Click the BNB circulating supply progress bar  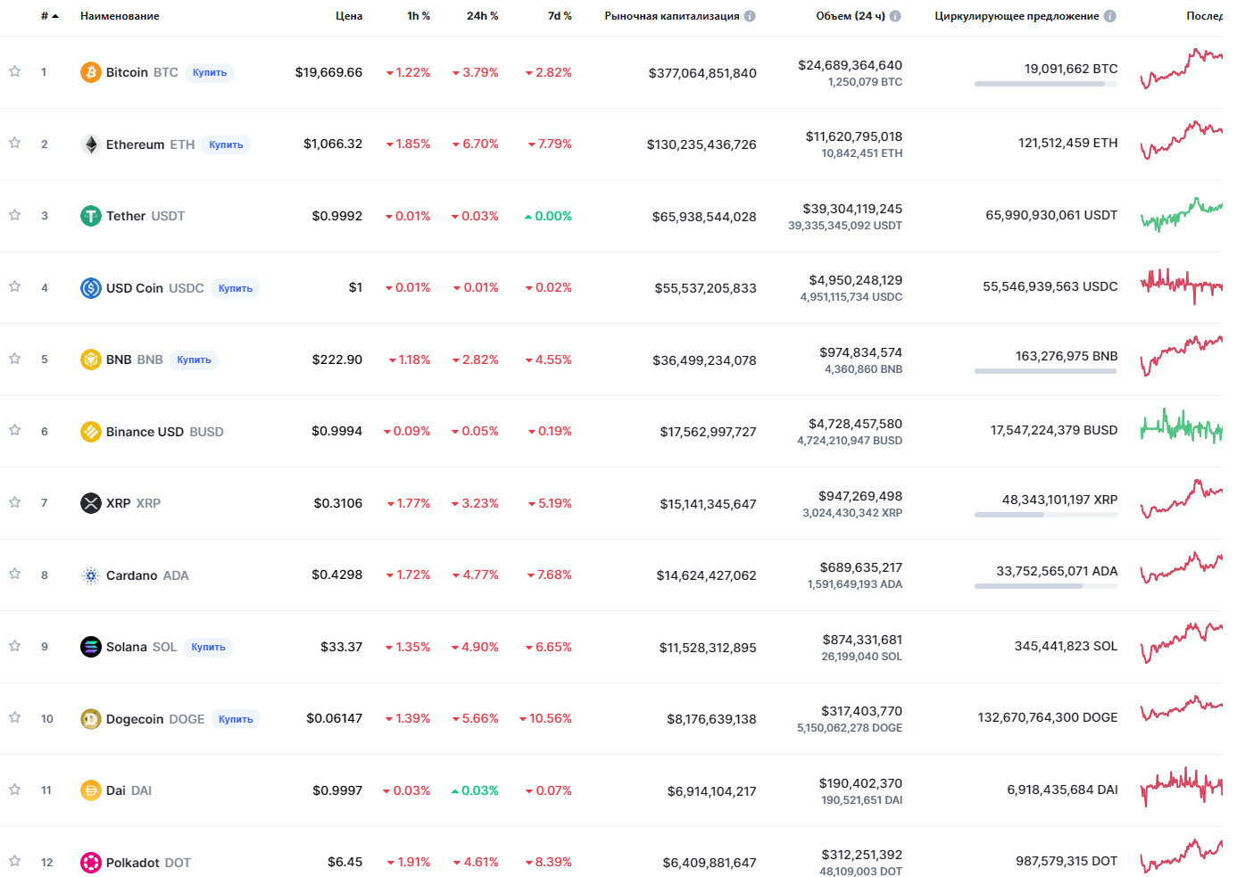(1045, 371)
